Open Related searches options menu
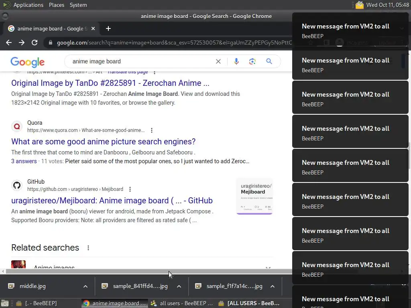 tap(88, 248)
